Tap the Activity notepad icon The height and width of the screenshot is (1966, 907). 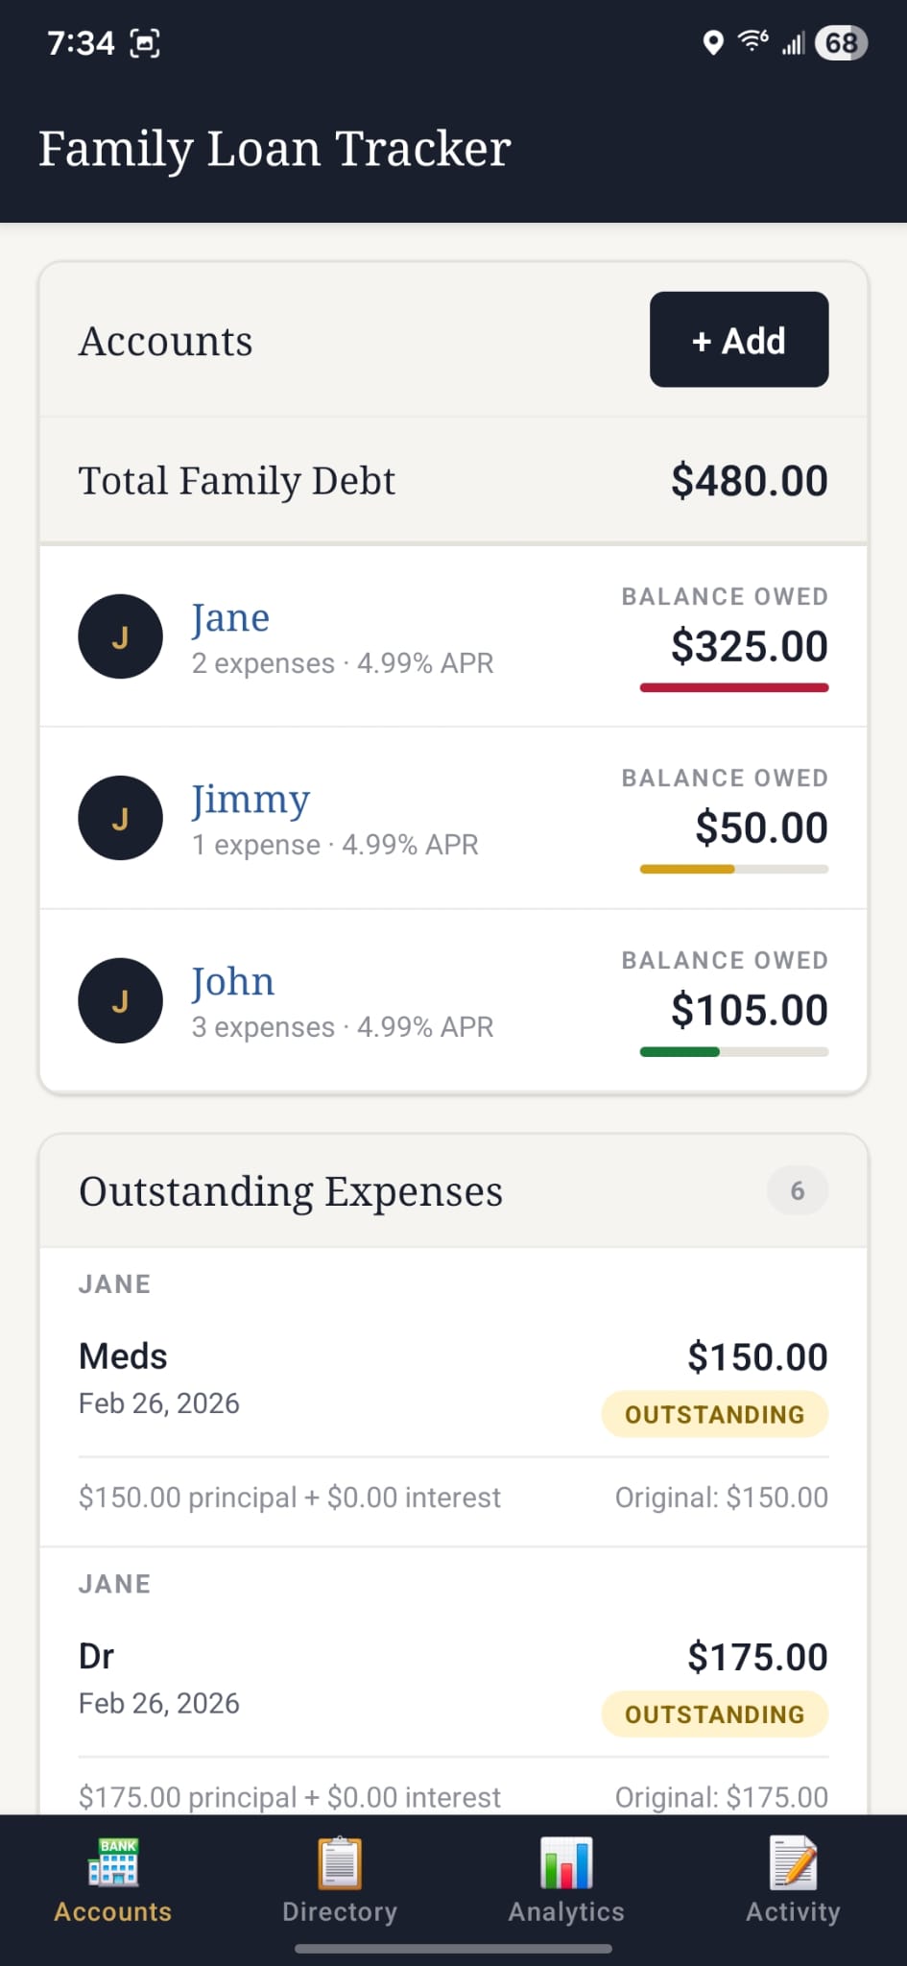click(793, 1864)
